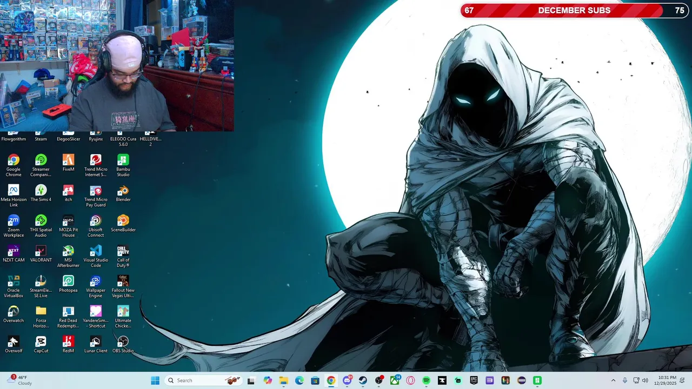Open the itch desktop shortcut
Viewport: 692px width, 389px height.
68,193
